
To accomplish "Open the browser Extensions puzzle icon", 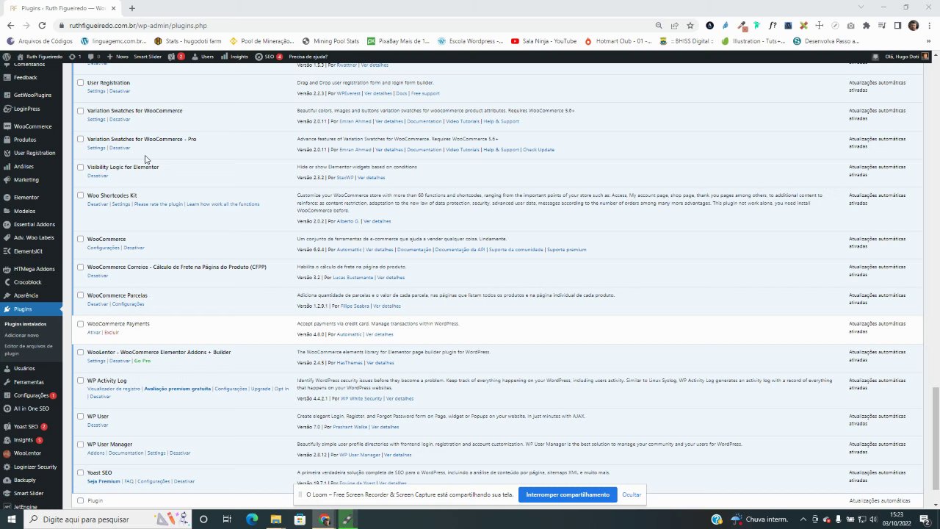I will pos(867,25).
